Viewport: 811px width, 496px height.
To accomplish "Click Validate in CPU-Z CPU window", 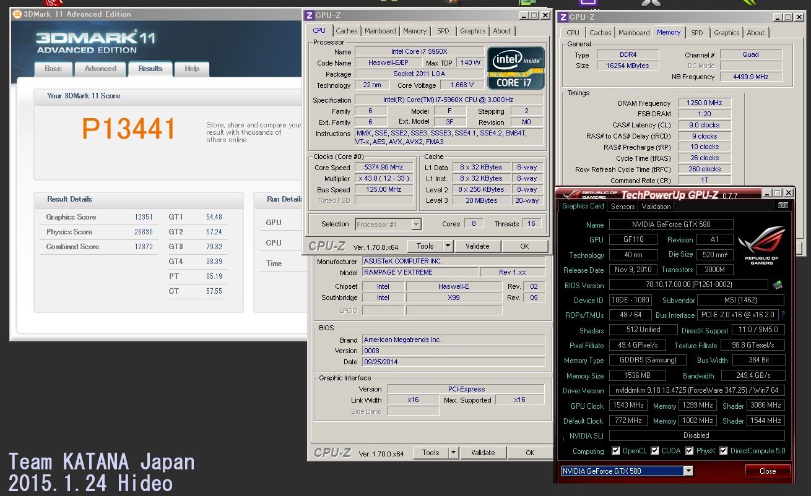I will [477, 246].
